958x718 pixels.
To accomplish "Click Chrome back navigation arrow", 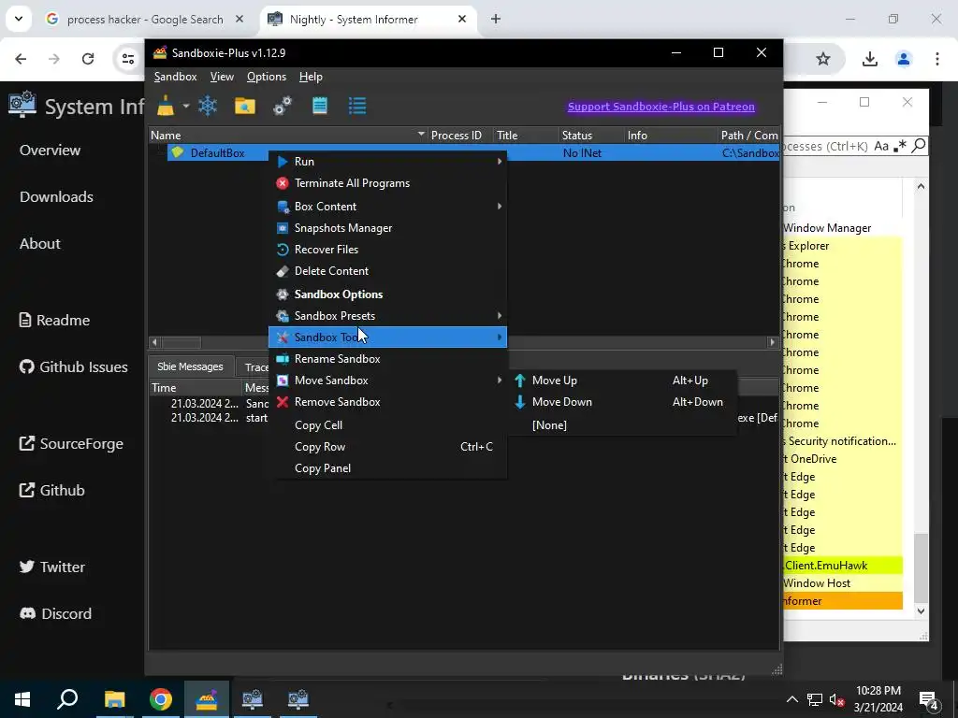I will tap(21, 59).
